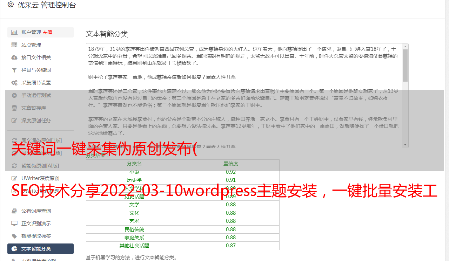Click the tag icon for 智能提取标签
Screen dimensions: 449x261
tap(14, 236)
